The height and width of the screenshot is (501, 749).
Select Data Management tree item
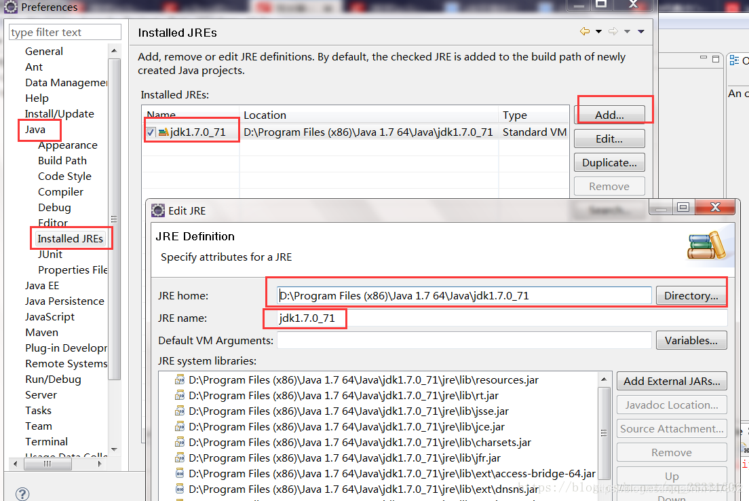[66, 83]
